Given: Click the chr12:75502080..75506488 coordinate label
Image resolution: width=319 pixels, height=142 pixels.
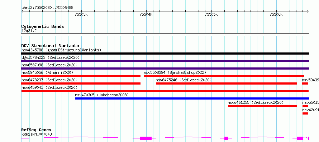Looking at the screenshot, I should point(47,8).
